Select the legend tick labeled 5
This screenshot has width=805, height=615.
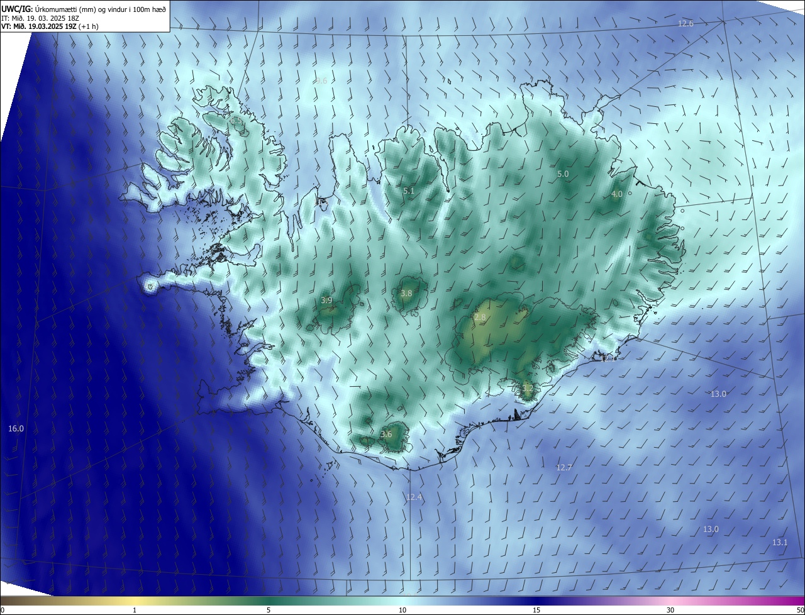(x=269, y=610)
